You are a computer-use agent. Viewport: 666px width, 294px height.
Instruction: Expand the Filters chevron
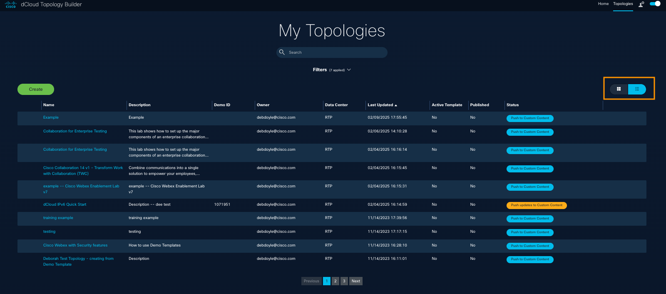click(349, 70)
